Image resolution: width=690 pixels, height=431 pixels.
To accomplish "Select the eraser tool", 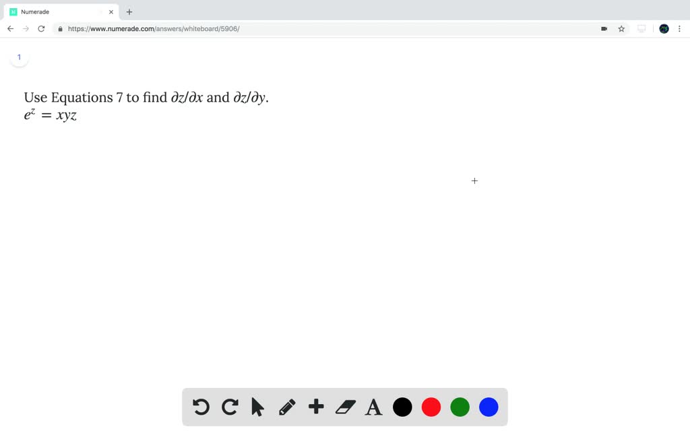I will pyautogui.click(x=344, y=407).
